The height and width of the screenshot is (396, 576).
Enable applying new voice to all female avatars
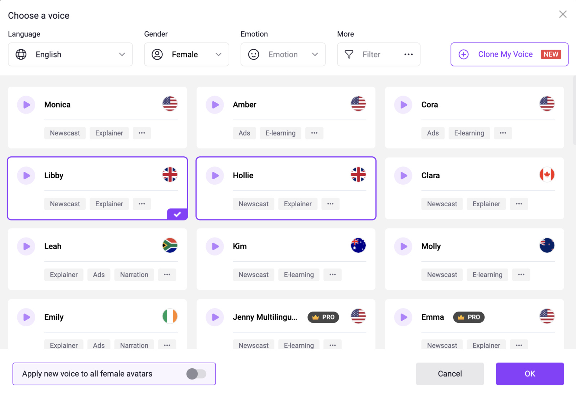196,374
